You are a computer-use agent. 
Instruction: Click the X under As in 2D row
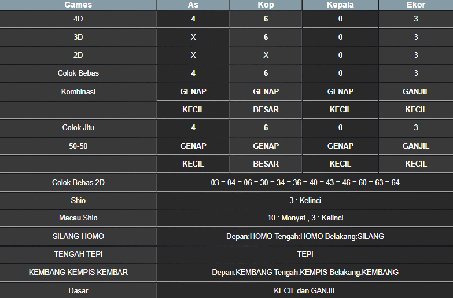point(193,55)
